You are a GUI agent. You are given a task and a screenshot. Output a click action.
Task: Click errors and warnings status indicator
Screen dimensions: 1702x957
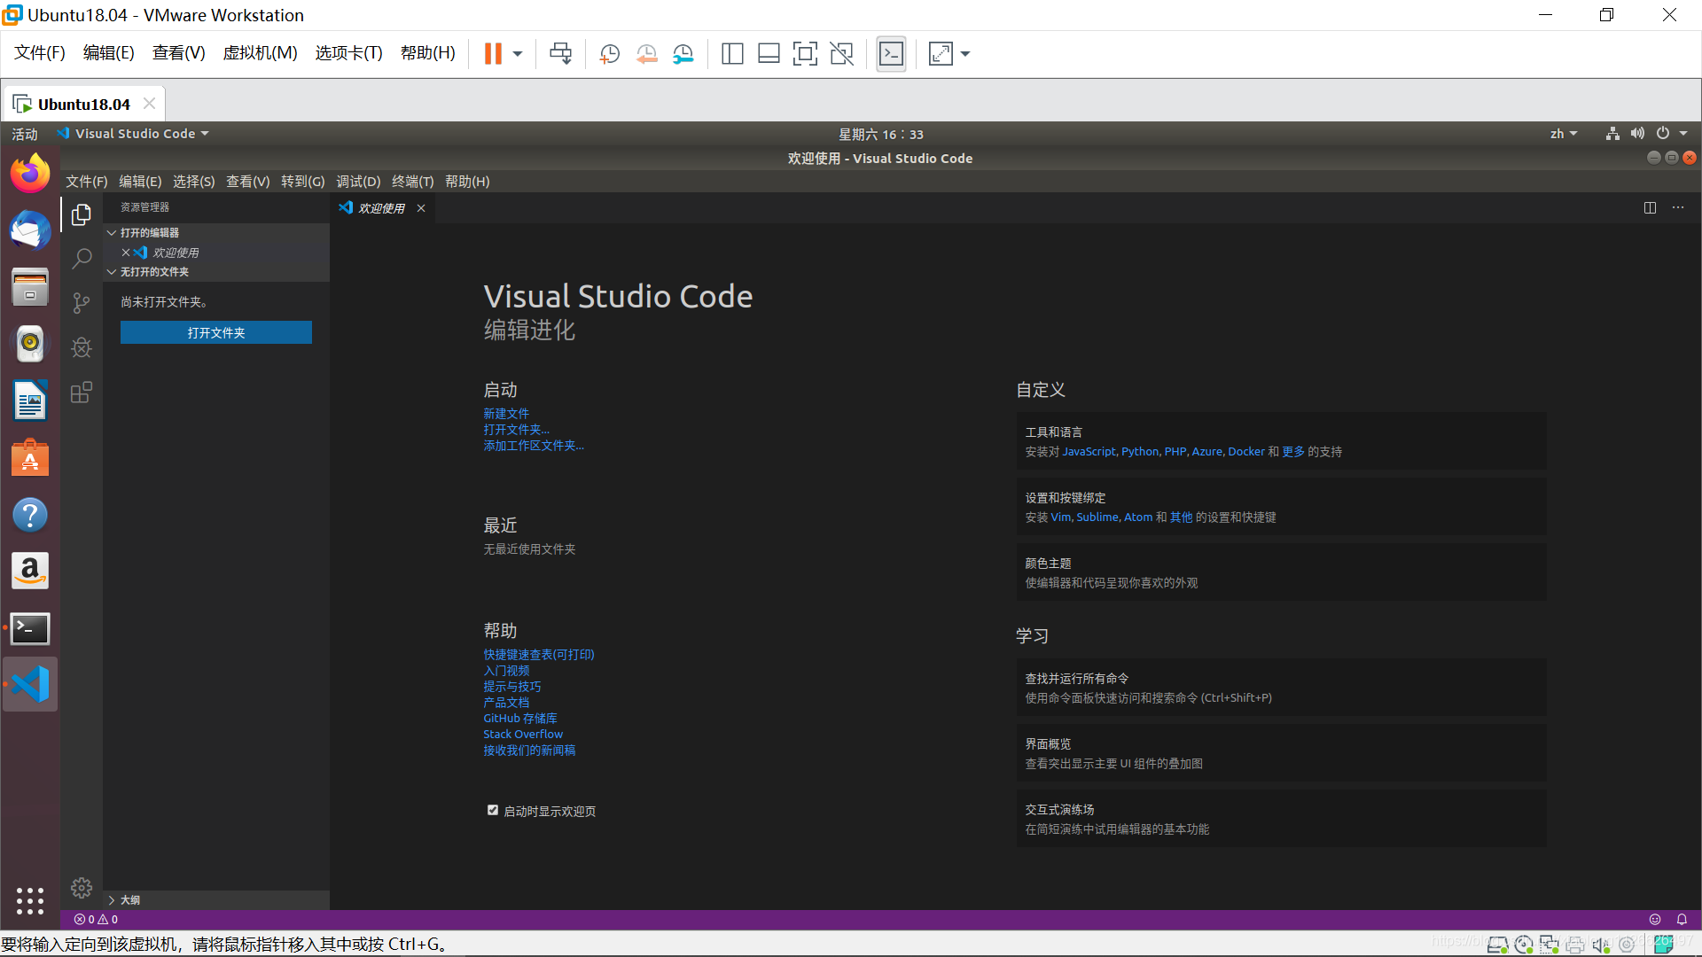tap(96, 920)
